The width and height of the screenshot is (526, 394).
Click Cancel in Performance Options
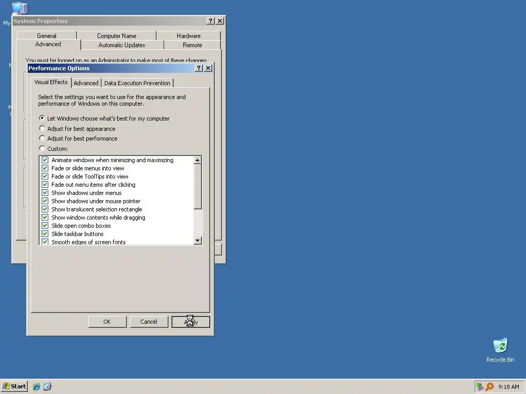point(149,322)
